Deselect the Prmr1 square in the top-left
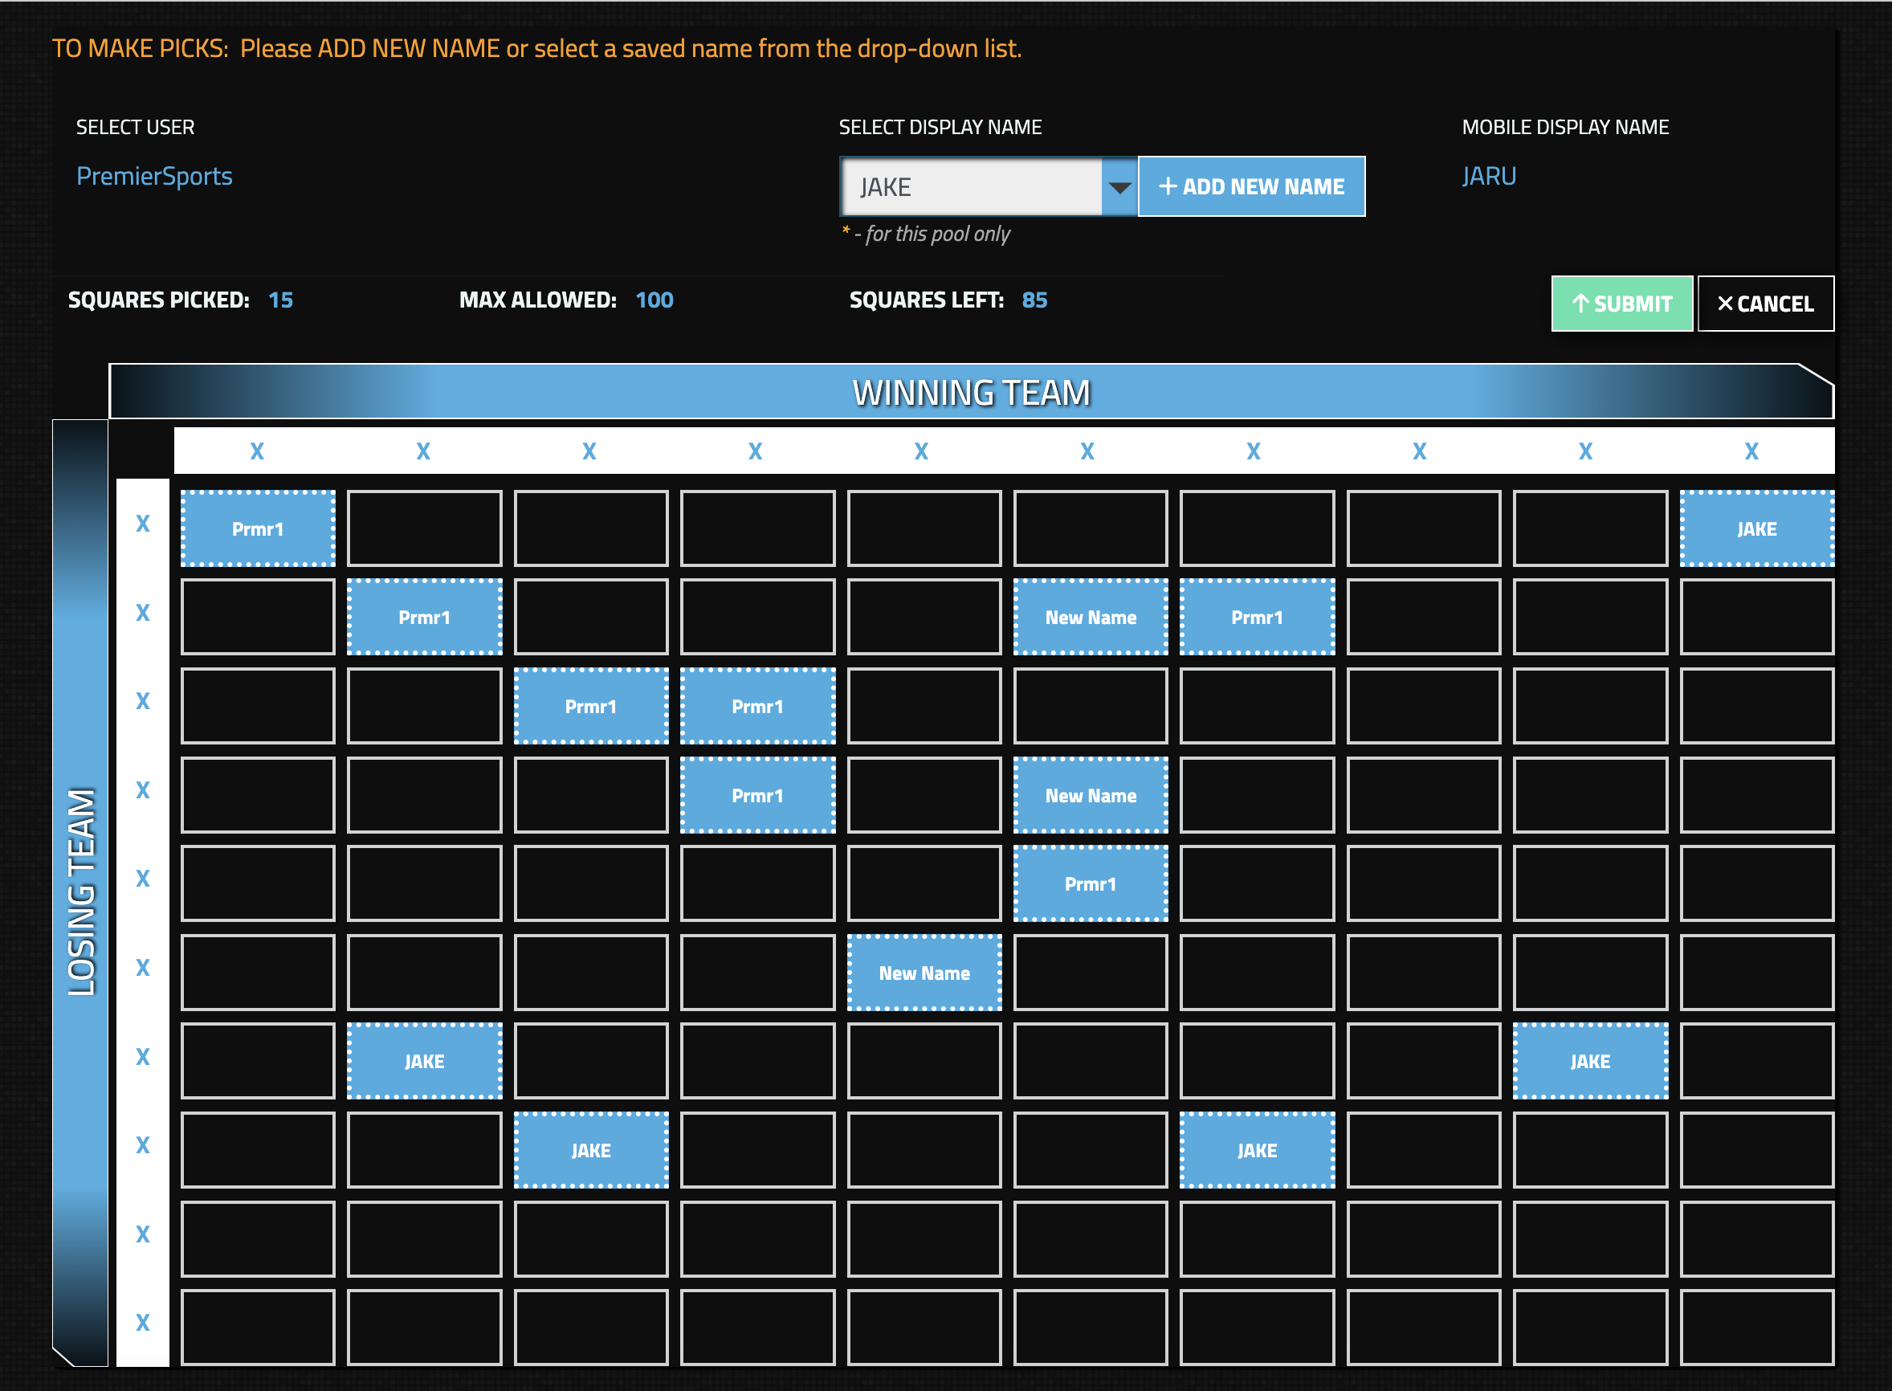1892x1391 pixels. (257, 528)
